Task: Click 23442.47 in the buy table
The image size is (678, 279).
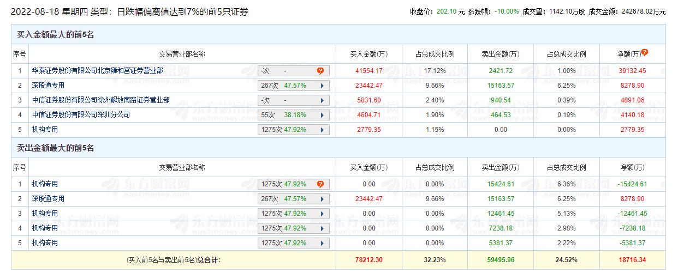Action: click(x=369, y=86)
